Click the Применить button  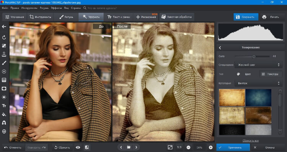click(233, 147)
